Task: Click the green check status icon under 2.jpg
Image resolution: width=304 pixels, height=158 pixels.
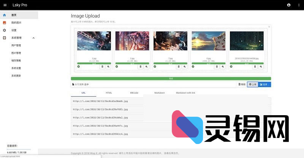Action: [79, 67]
